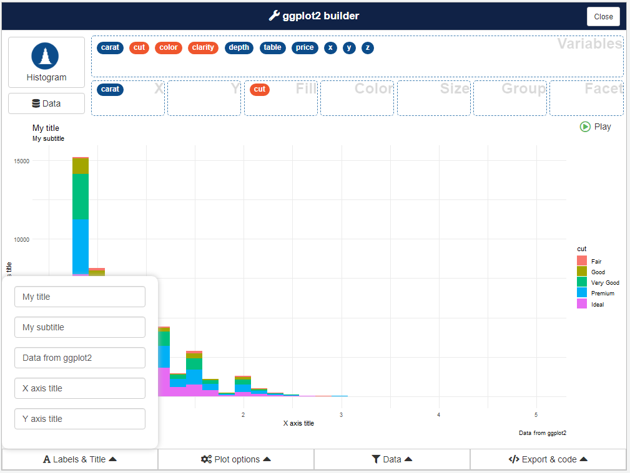Click the code icon beside Export & code
This screenshot has height=473, width=630.
coord(514,459)
